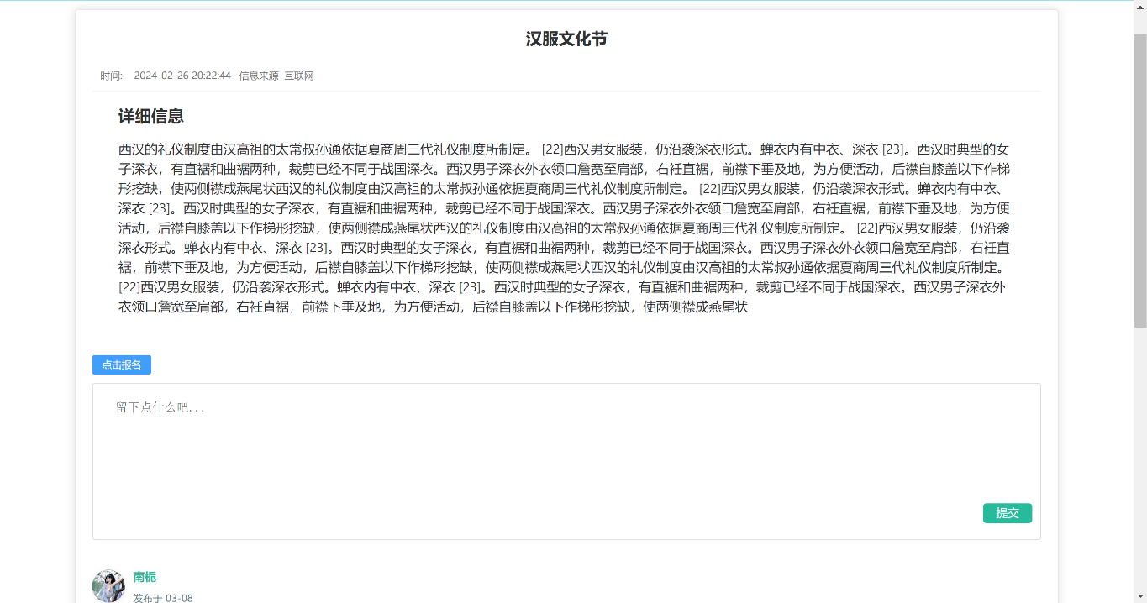Submit the comment with 提交 button

[1008, 513]
